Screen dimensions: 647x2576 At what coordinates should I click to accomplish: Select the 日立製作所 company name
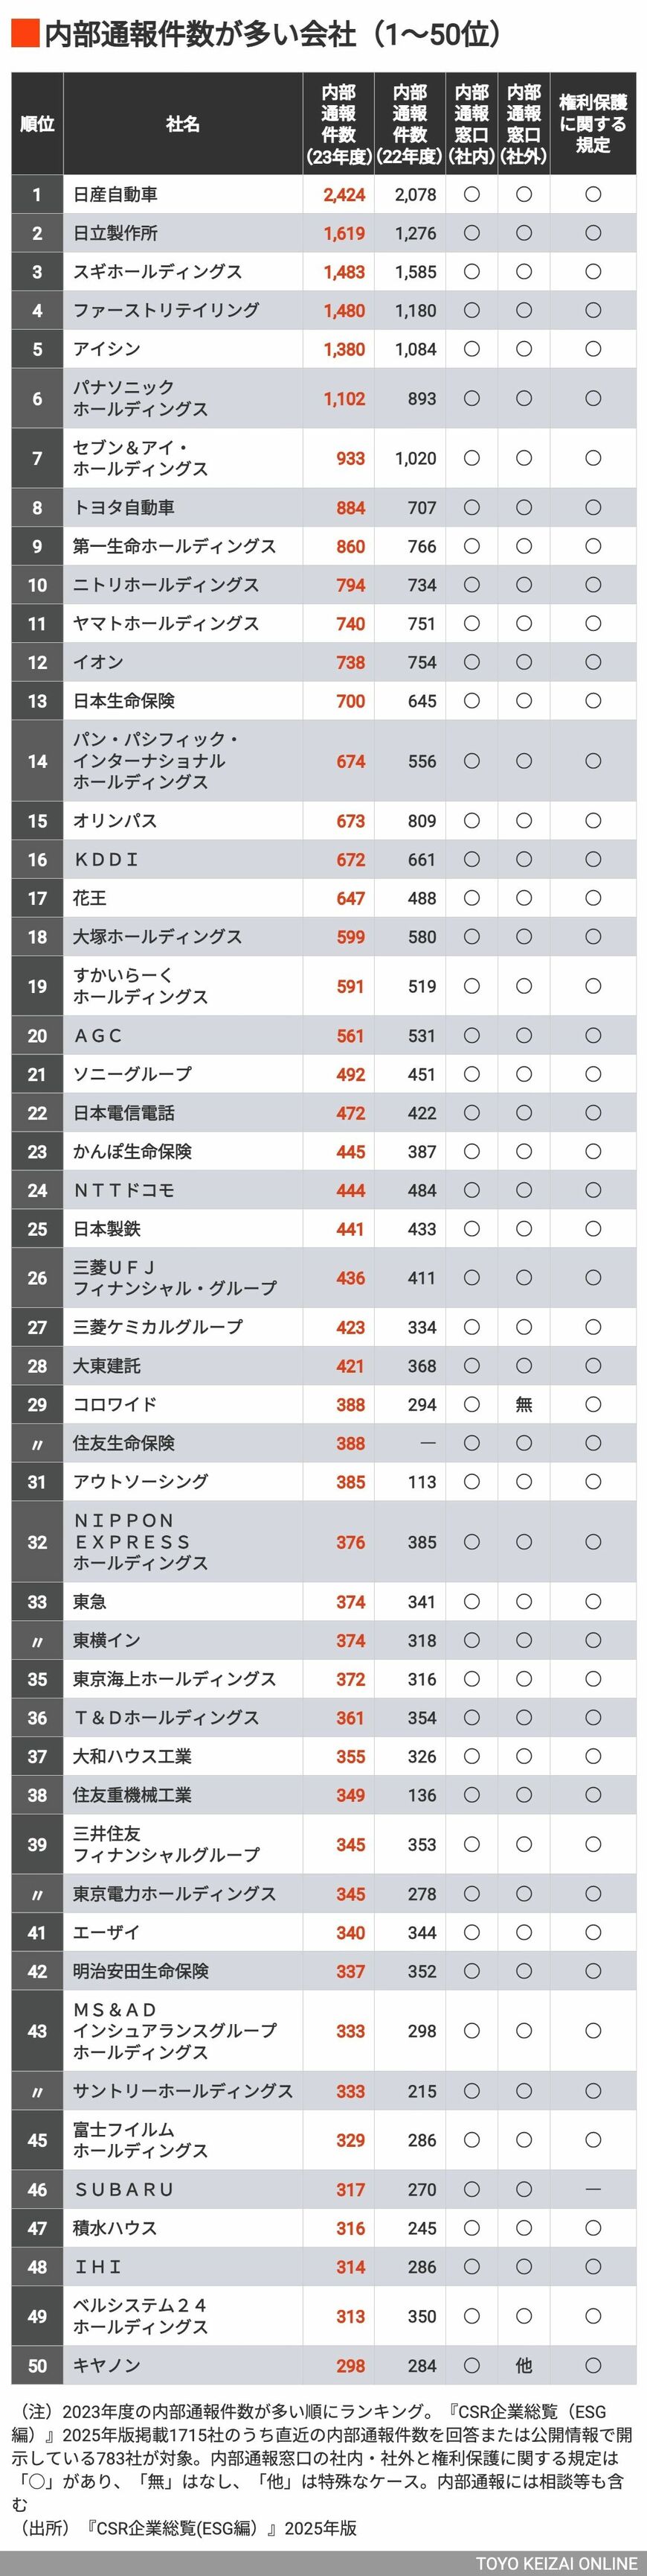coord(116,233)
